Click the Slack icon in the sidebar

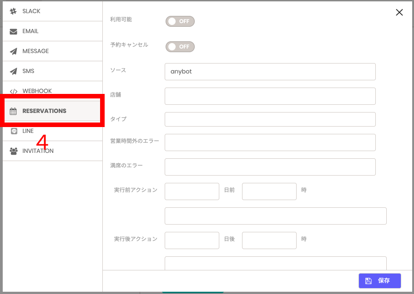tap(13, 11)
